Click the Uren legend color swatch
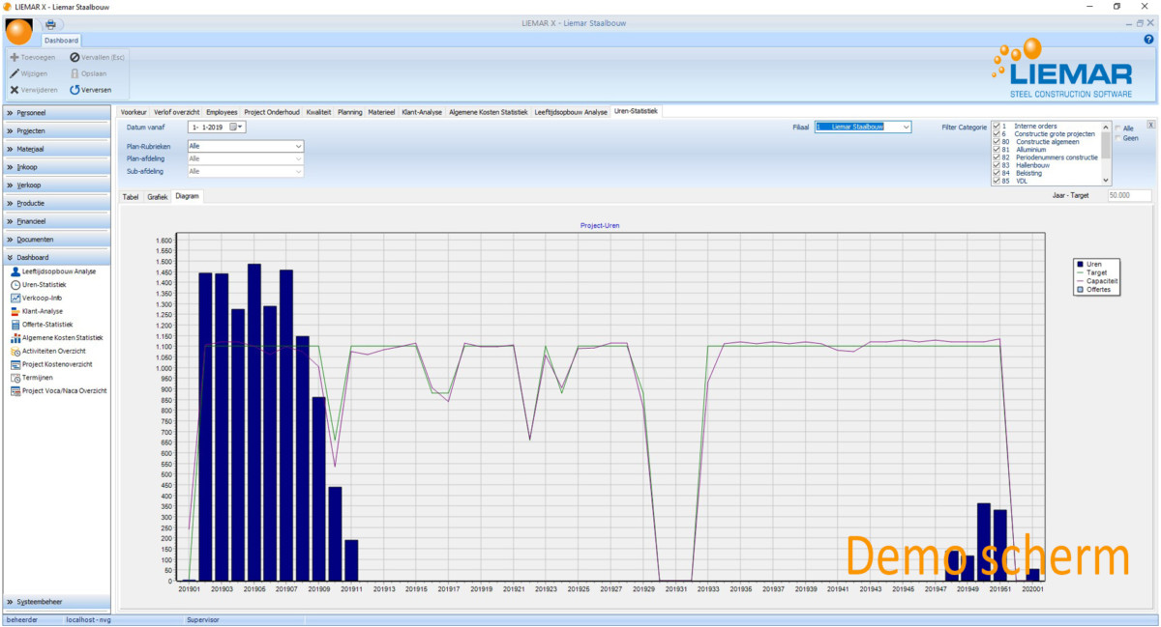The width and height of the screenshot is (1161, 627). click(1080, 264)
